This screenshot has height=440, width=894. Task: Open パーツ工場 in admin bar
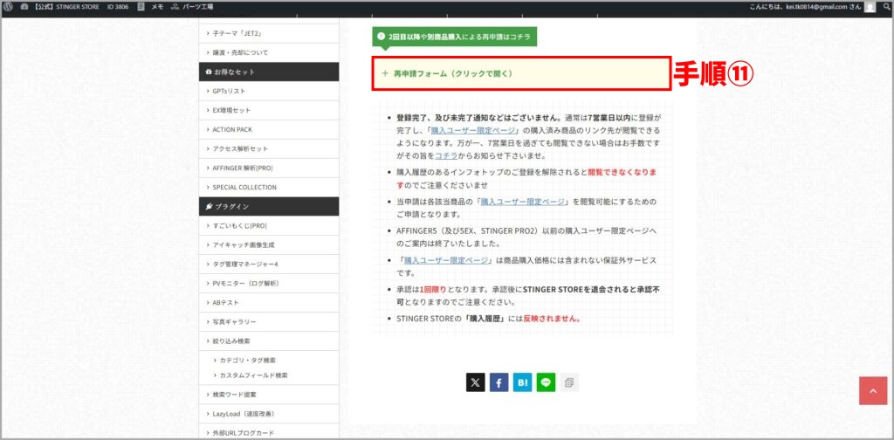tap(192, 7)
